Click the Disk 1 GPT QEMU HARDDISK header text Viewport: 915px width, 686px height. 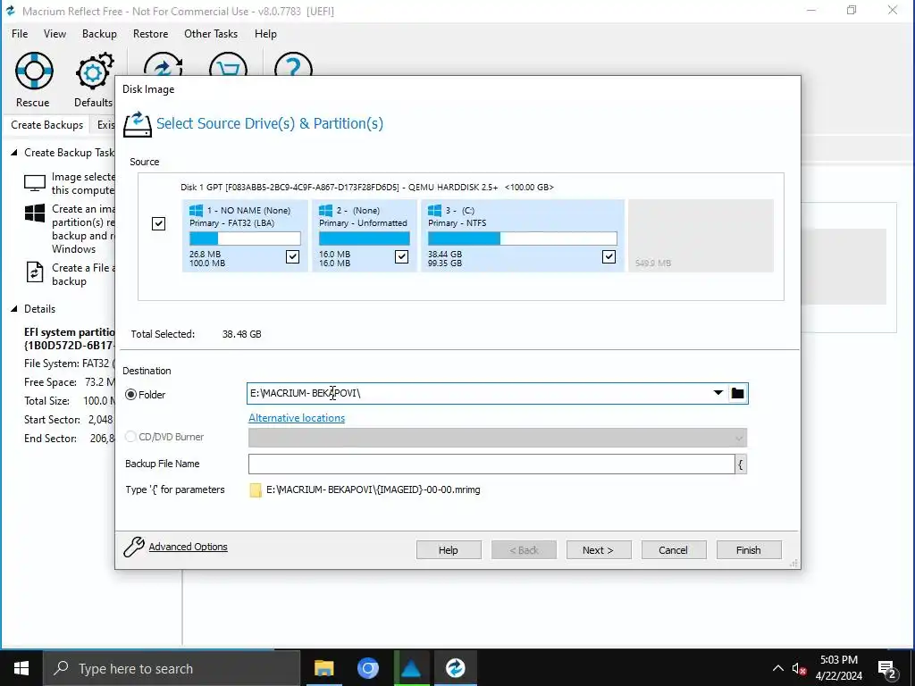[367, 188]
